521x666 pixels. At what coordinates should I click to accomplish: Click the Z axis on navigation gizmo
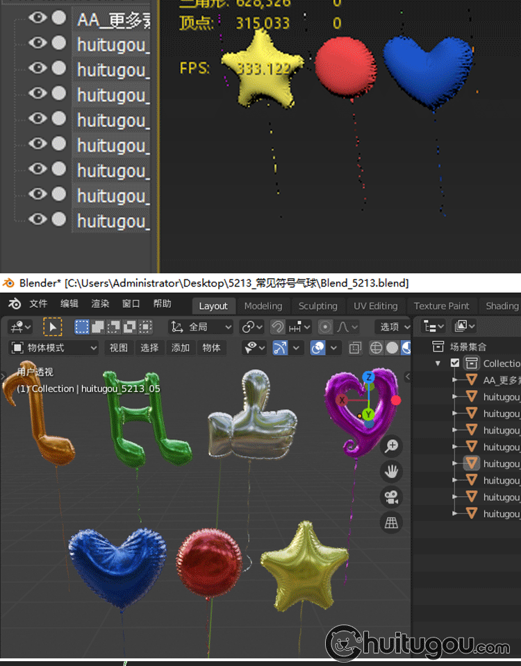[369, 377]
